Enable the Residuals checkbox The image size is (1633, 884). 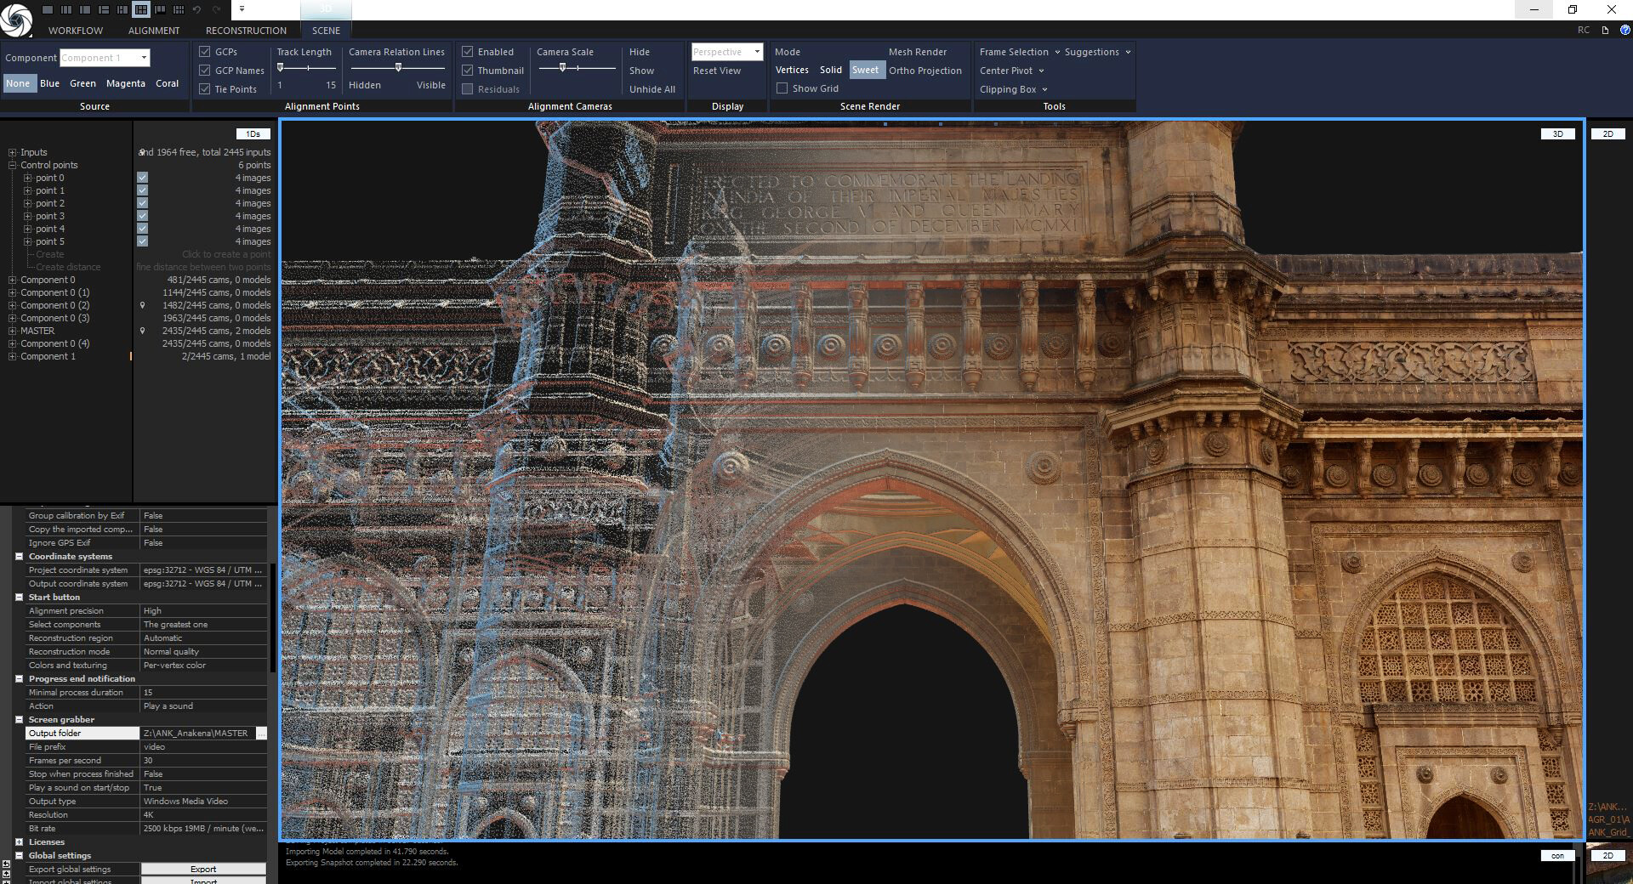(468, 89)
